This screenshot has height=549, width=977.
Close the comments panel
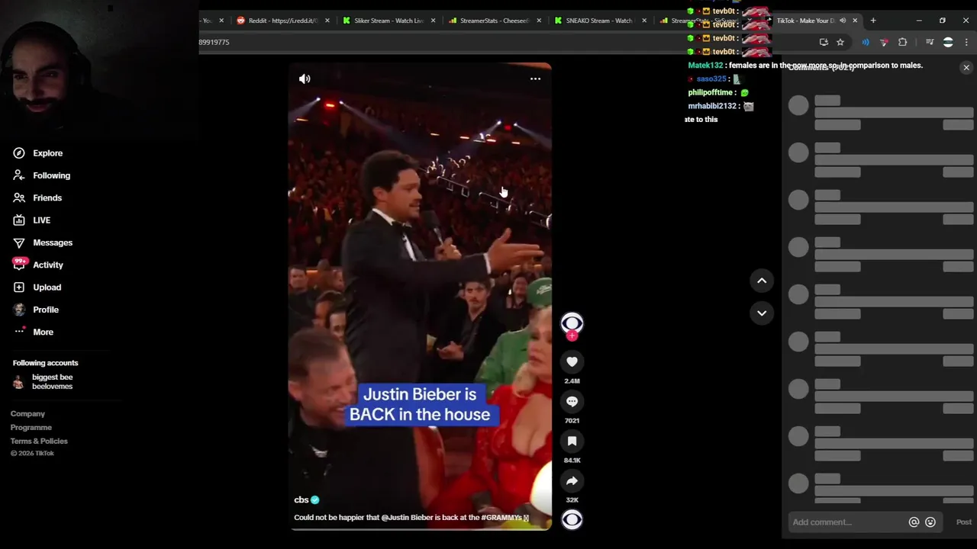coord(966,68)
